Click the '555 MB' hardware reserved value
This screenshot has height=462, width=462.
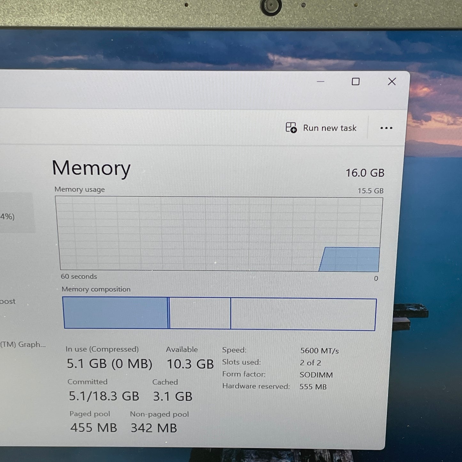[313, 387]
